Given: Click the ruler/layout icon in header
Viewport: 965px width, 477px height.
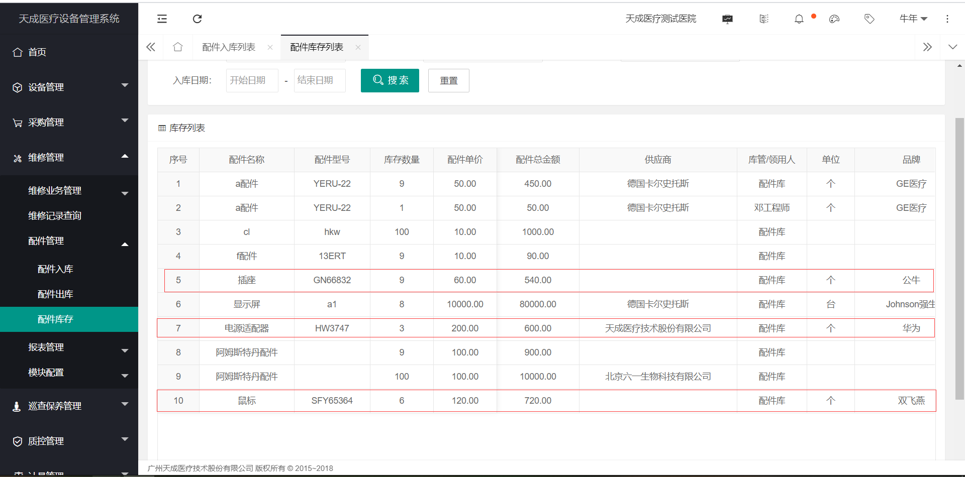Looking at the screenshot, I should [764, 19].
